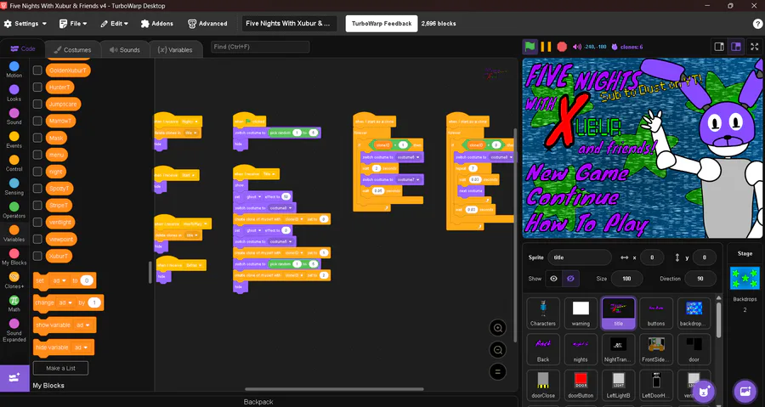Edit the sprite name field 'title'
The image size is (765, 407).
coord(579,257)
